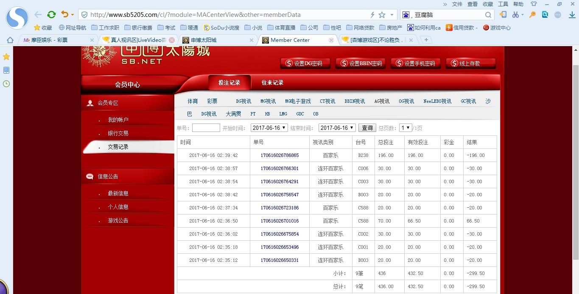Click the 查询 button
The height and width of the screenshot is (294, 579).
click(367, 128)
